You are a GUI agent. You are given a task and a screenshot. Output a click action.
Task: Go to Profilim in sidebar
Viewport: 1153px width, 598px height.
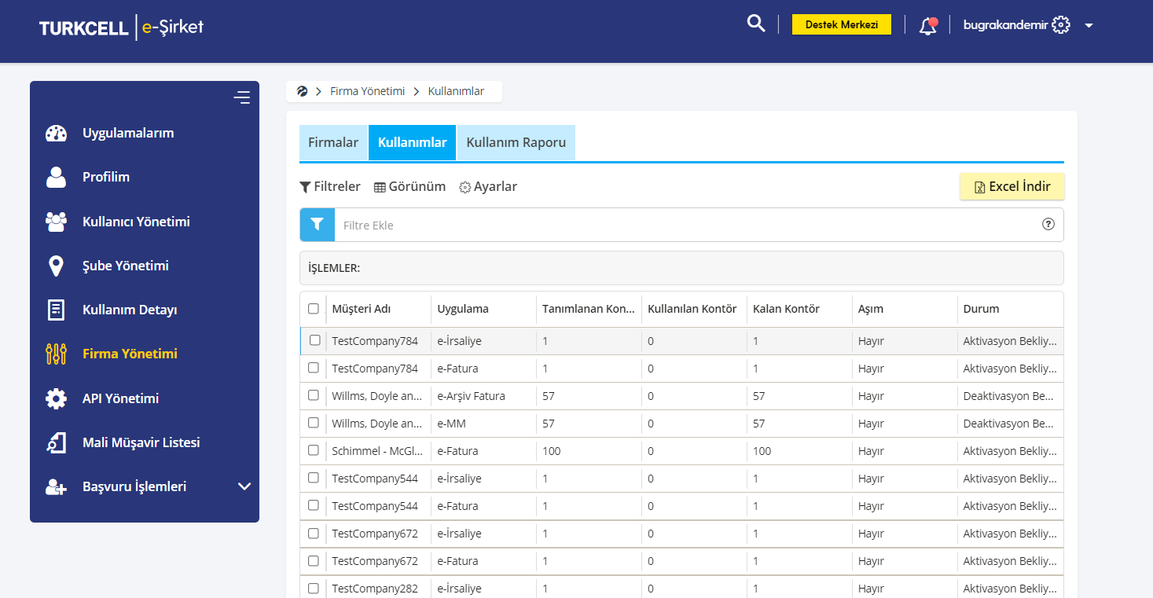[x=106, y=177]
